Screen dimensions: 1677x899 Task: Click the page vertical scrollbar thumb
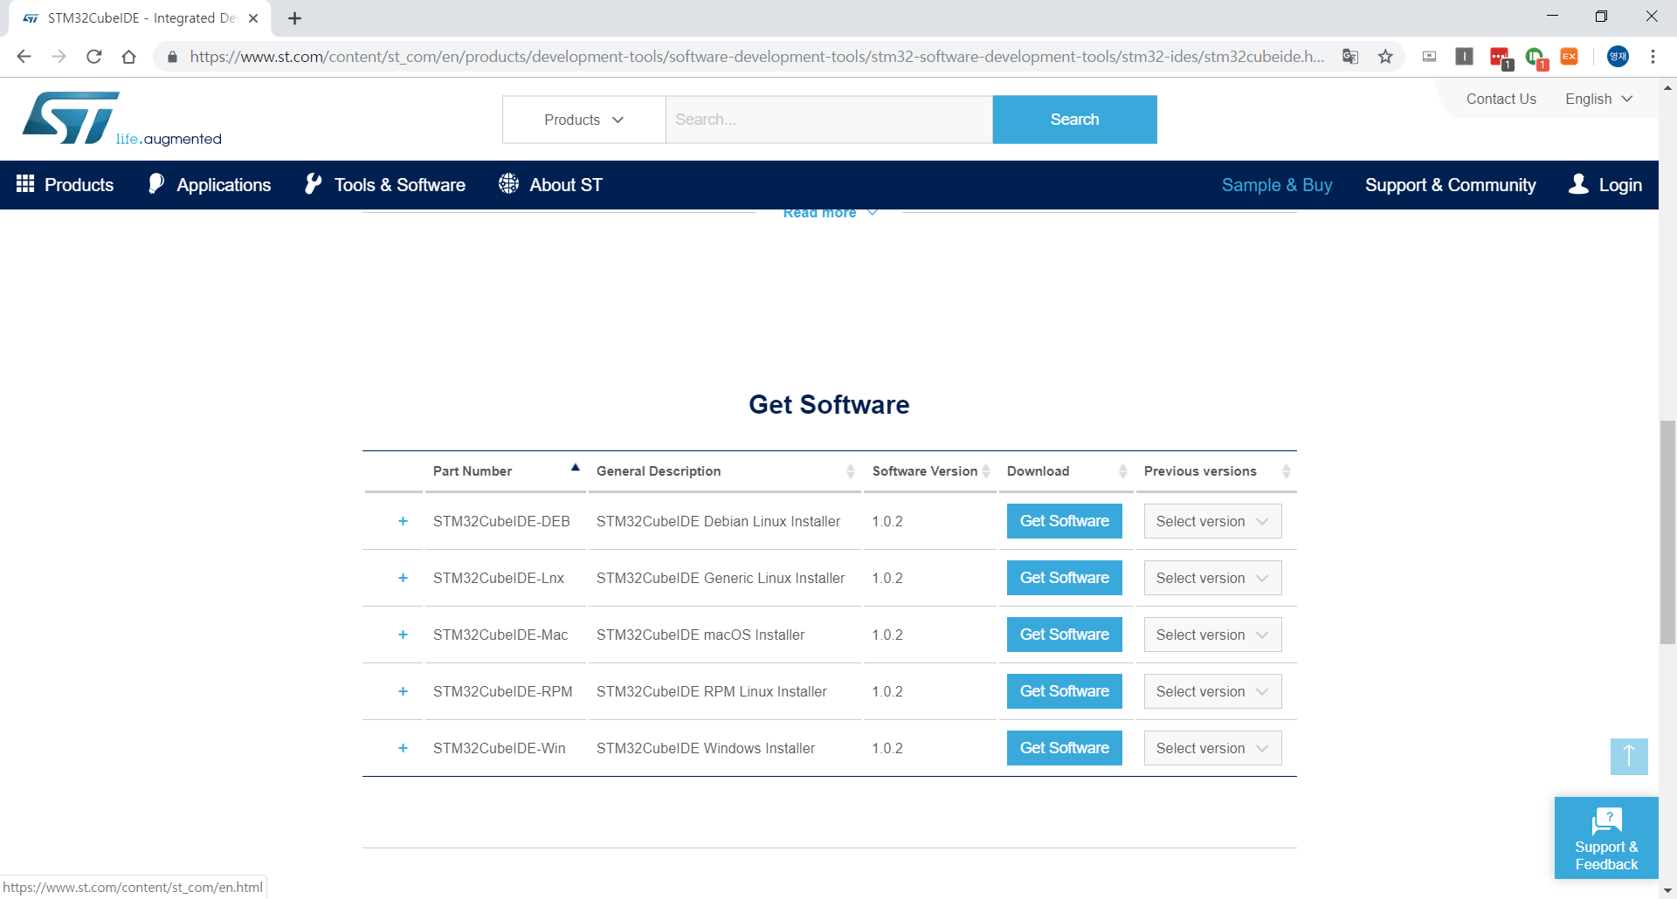click(x=1667, y=532)
